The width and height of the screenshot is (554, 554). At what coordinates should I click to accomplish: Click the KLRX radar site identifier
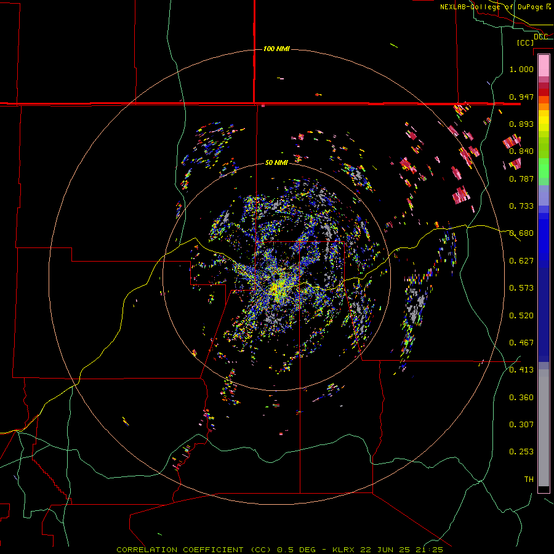click(x=345, y=550)
